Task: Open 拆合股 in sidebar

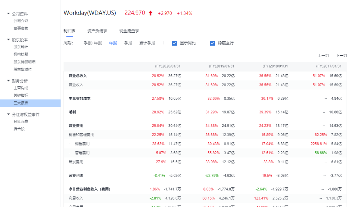Action: point(19,129)
